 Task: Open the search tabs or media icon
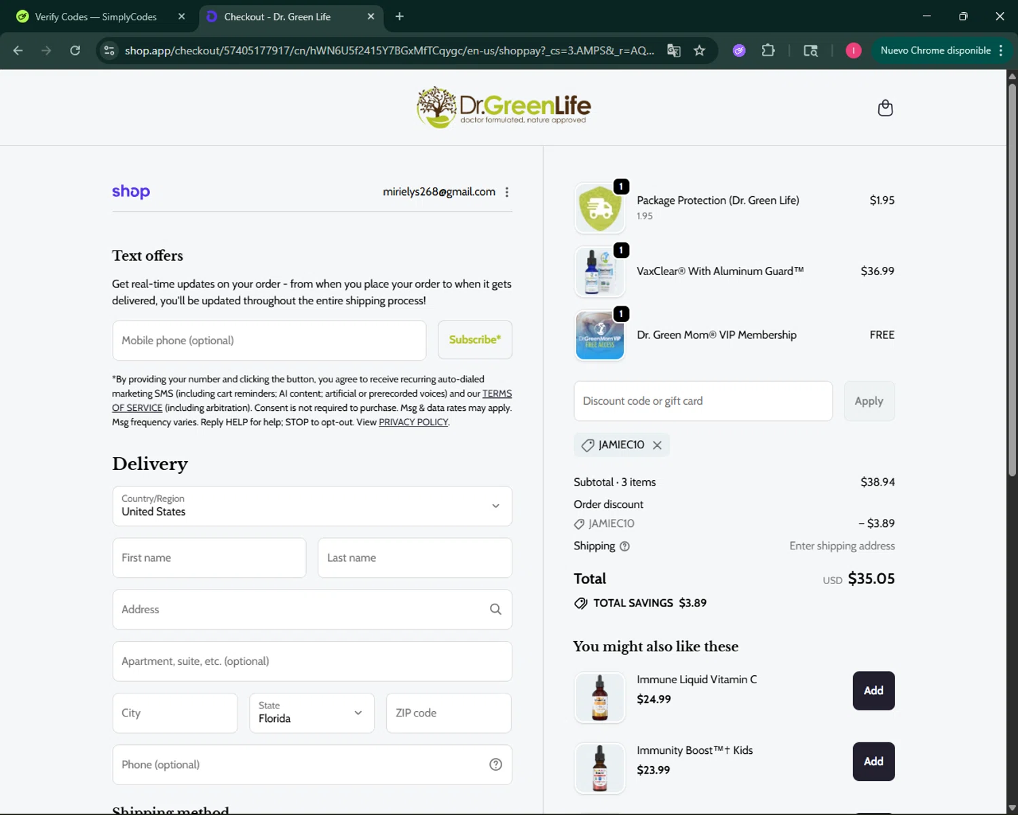(810, 50)
